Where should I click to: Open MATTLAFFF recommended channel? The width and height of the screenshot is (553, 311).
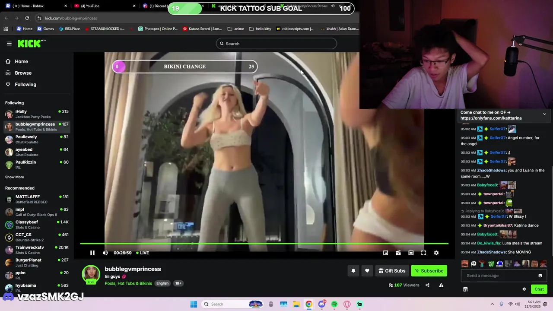point(37,199)
